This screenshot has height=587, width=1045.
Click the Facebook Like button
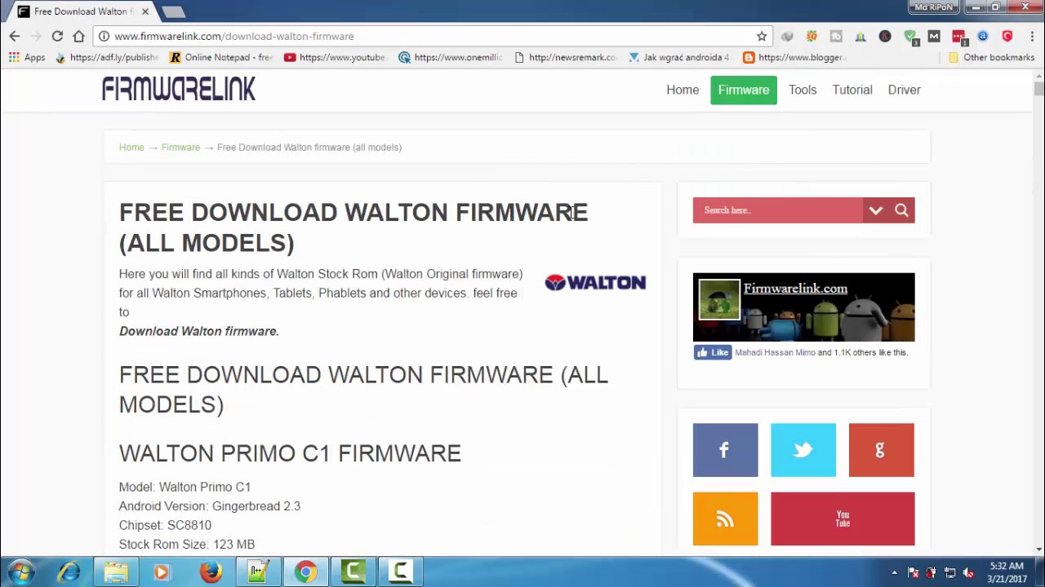tap(712, 352)
